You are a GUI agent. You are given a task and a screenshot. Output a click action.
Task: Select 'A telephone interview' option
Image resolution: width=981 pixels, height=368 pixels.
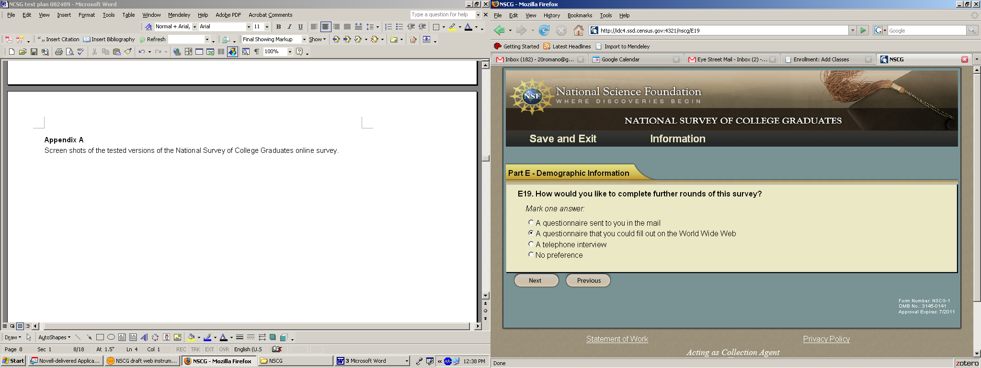[x=531, y=244]
